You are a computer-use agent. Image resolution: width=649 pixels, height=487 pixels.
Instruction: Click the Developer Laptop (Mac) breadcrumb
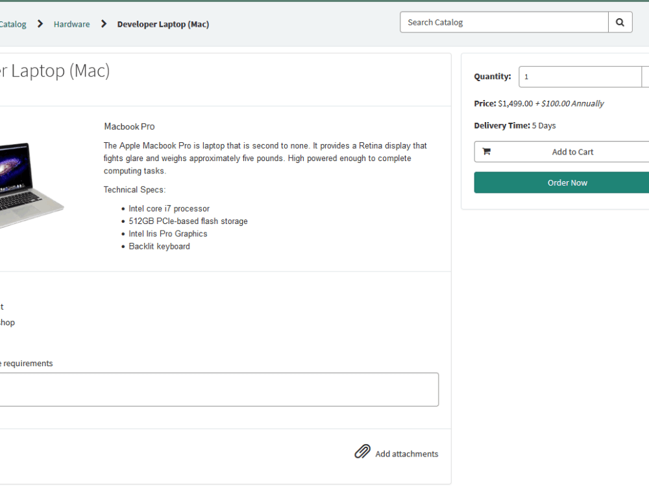[163, 25]
